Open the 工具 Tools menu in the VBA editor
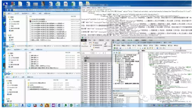 (156, 45)
